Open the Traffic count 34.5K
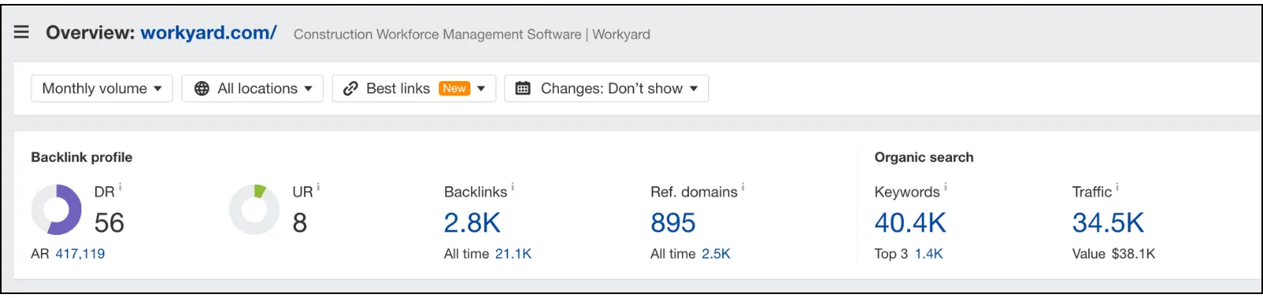The height and width of the screenshot is (298, 1263). pos(1107,223)
